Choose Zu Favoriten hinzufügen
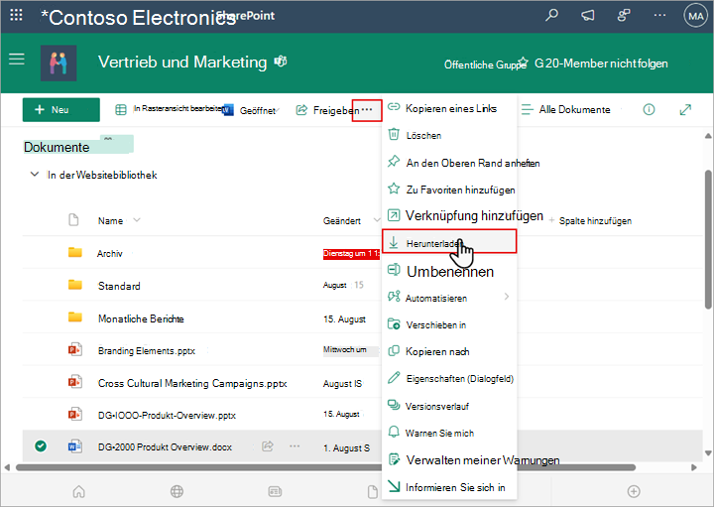The height and width of the screenshot is (507, 714). (x=449, y=190)
